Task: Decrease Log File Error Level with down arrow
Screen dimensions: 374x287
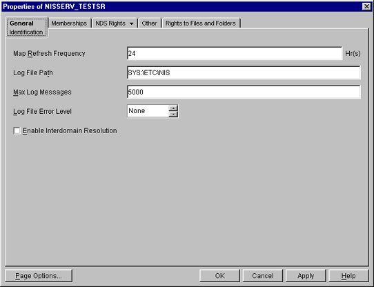Action: coord(173,115)
